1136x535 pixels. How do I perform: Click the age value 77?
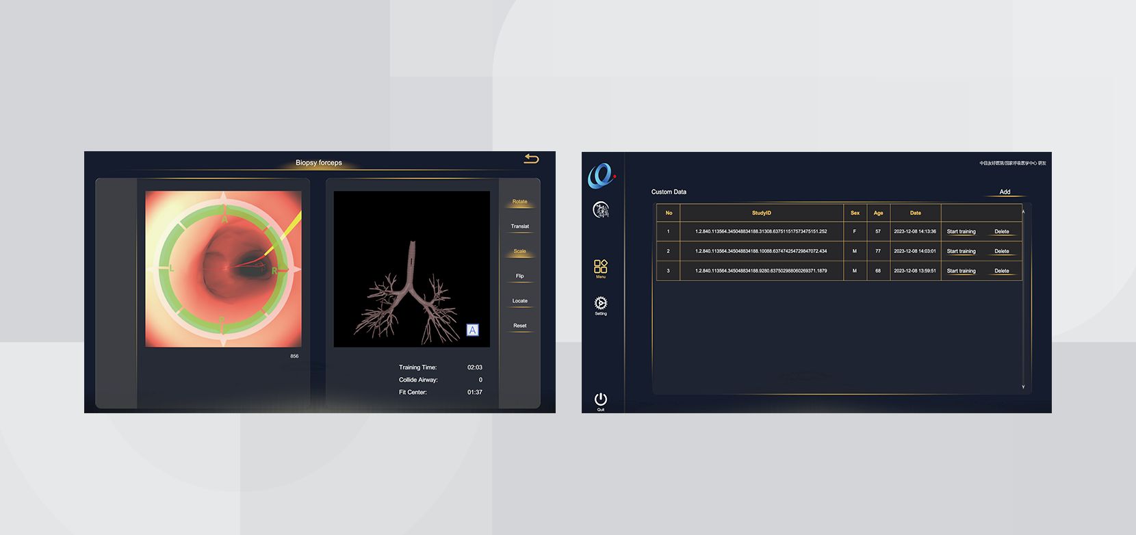tap(878, 251)
